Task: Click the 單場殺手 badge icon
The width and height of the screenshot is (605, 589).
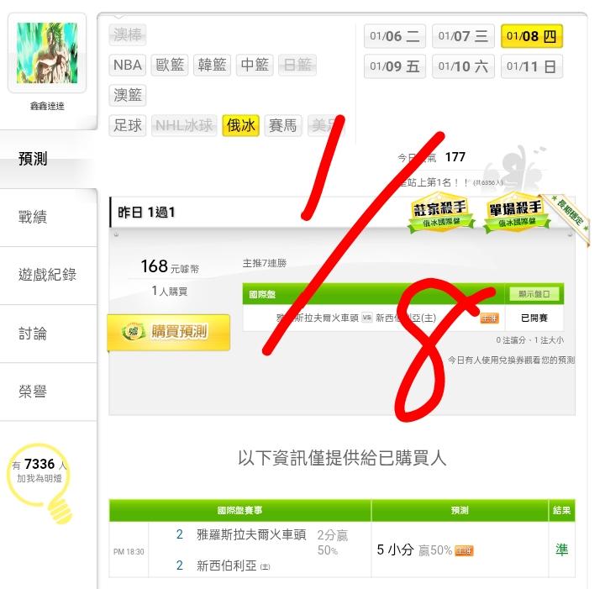Action: (x=516, y=212)
